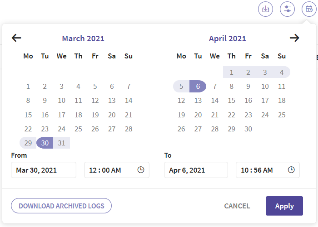Open the filter sliders icon
This screenshot has height=227, width=318.
click(x=287, y=9)
